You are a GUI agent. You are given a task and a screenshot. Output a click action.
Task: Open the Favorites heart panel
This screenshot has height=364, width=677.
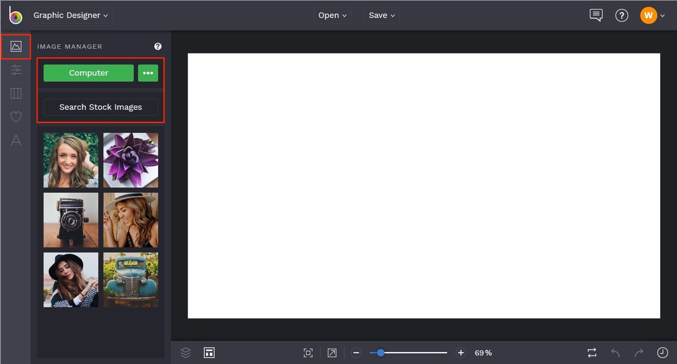(x=15, y=116)
